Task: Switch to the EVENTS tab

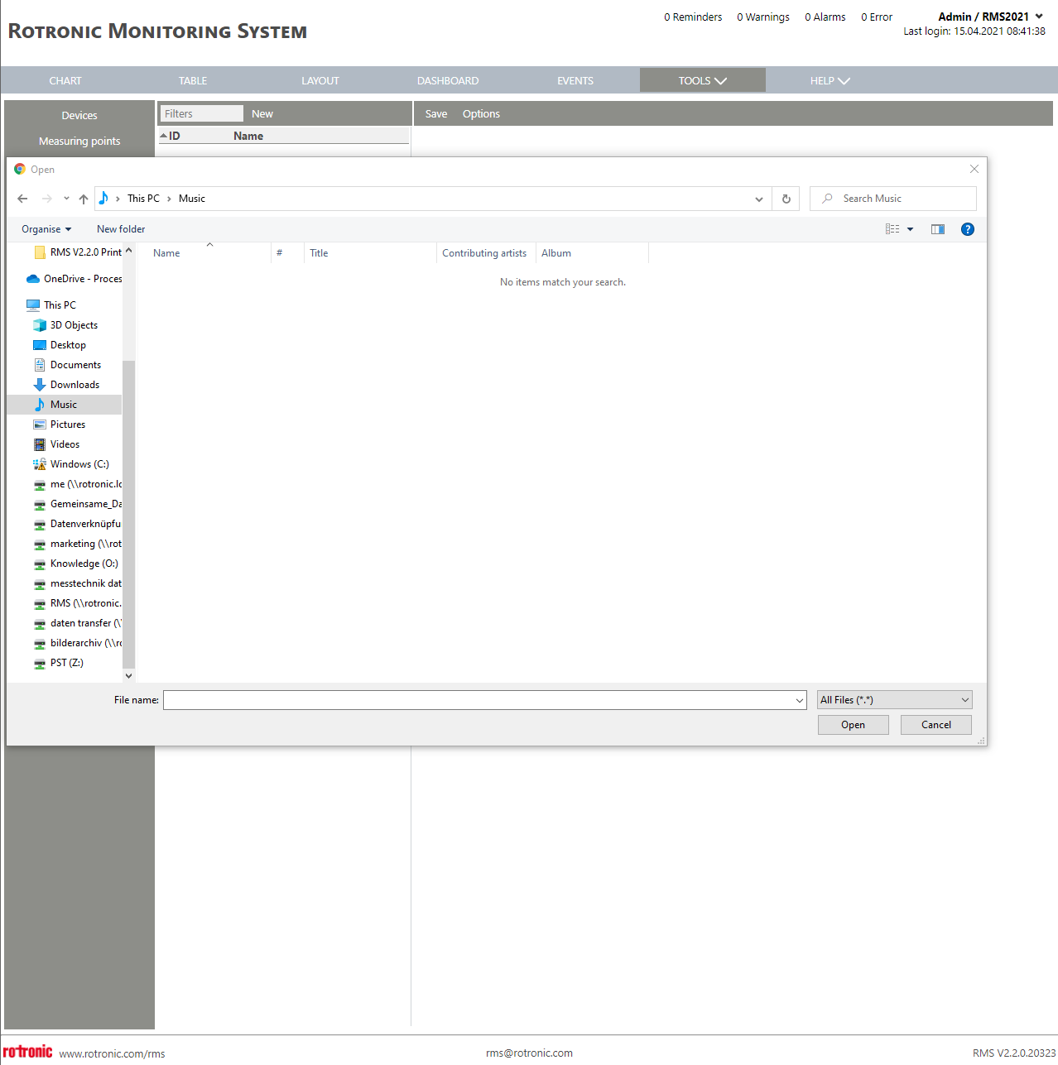Action: 575,80
